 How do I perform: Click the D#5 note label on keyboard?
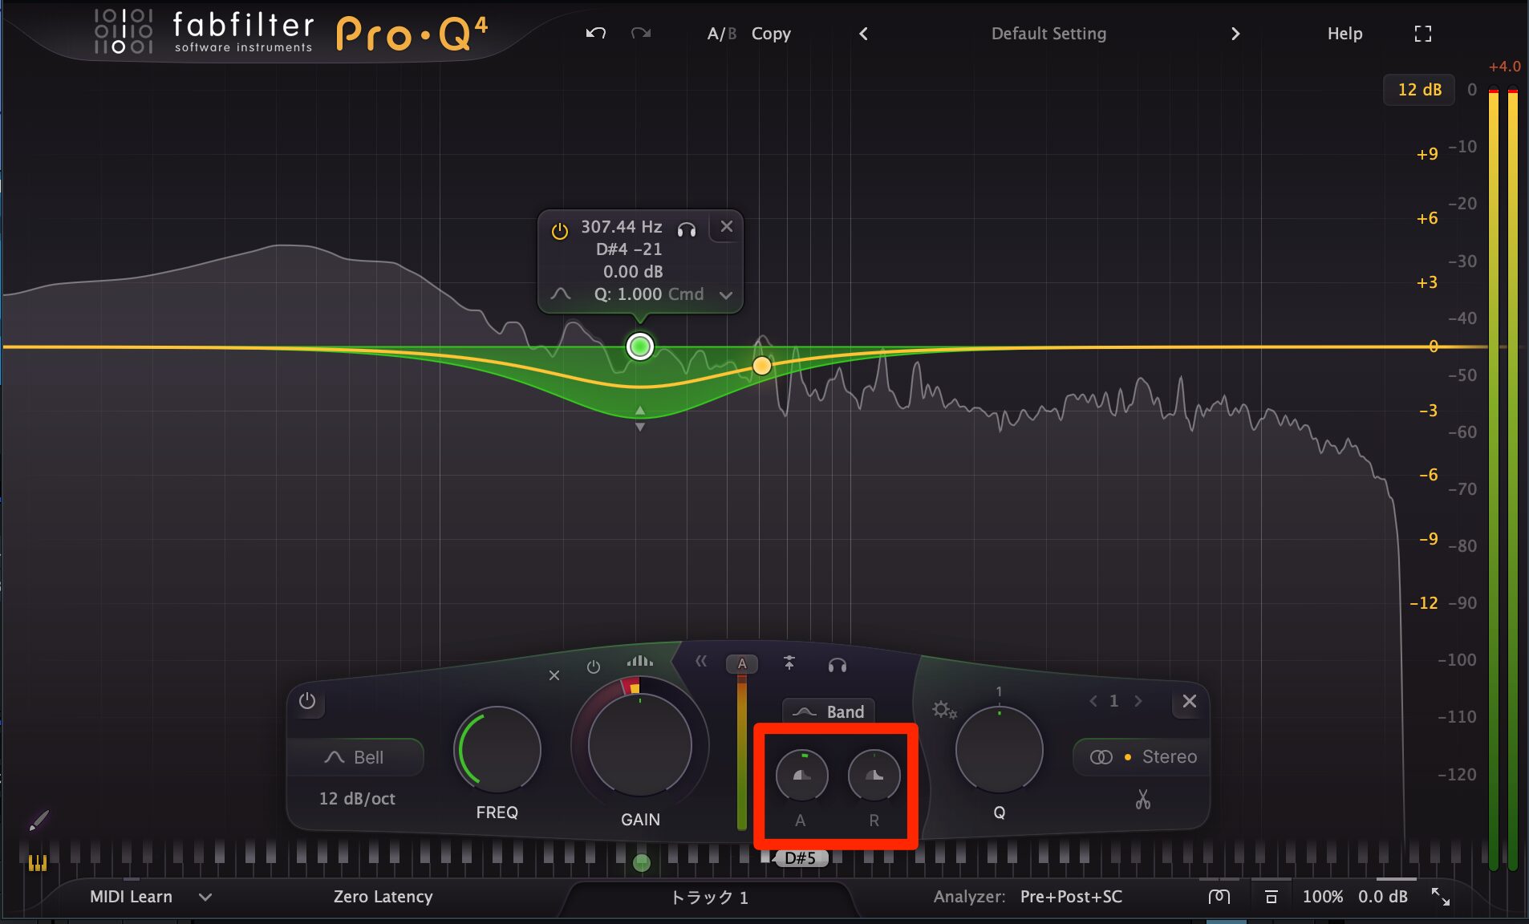click(800, 858)
